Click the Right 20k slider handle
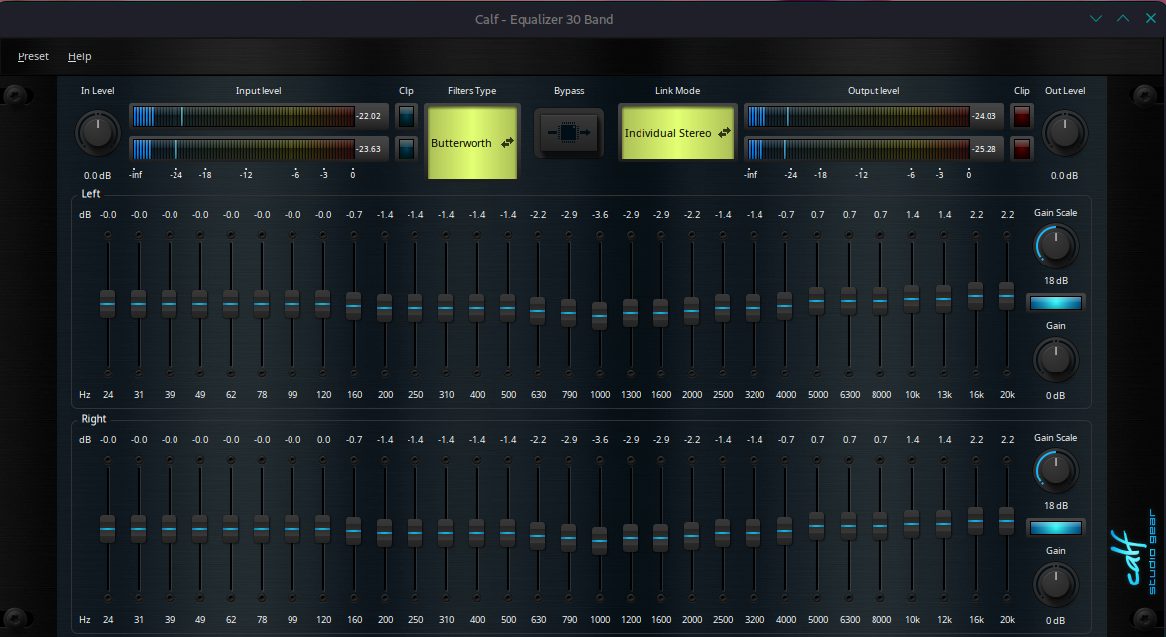 (x=1007, y=521)
